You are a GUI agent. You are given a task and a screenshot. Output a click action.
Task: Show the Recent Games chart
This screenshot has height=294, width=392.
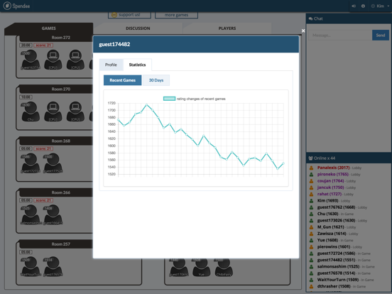coord(122,80)
